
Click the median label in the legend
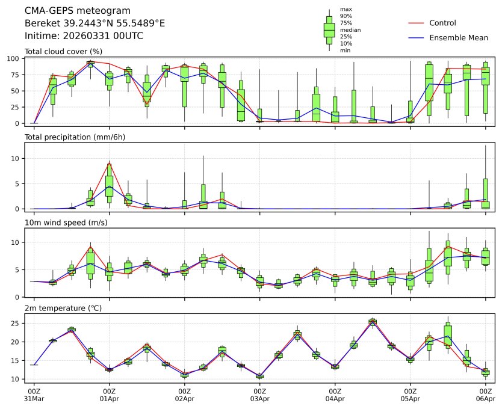[349, 29]
